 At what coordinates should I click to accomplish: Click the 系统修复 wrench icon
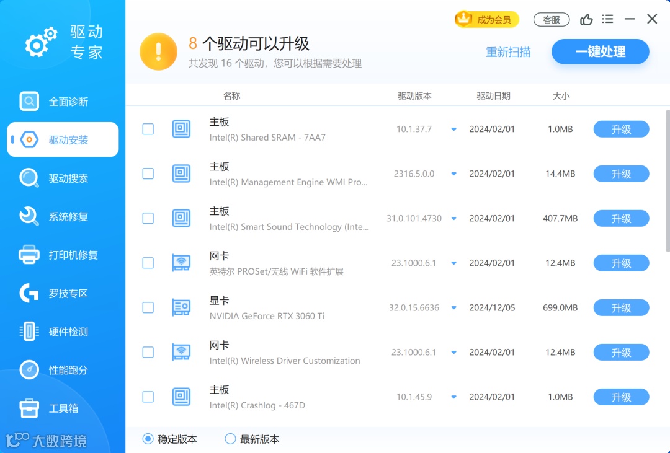tap(29, 216)
